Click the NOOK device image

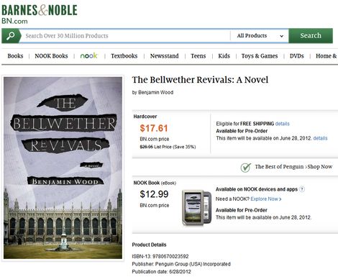(x=196, y=208)
